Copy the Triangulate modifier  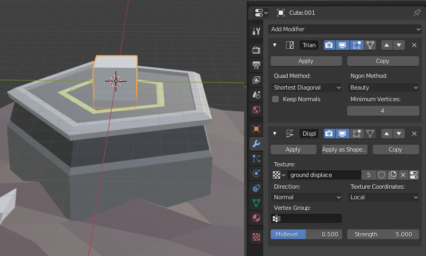pos(383,61)
